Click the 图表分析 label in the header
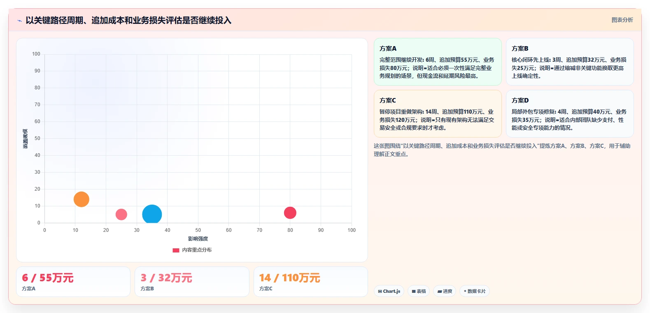This screenshot has height=313, width=650. tap(622, 20)
